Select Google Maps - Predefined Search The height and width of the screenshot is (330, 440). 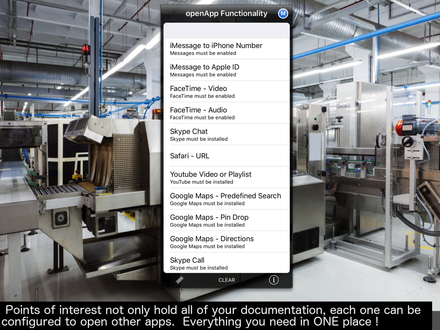click(227, 199)
